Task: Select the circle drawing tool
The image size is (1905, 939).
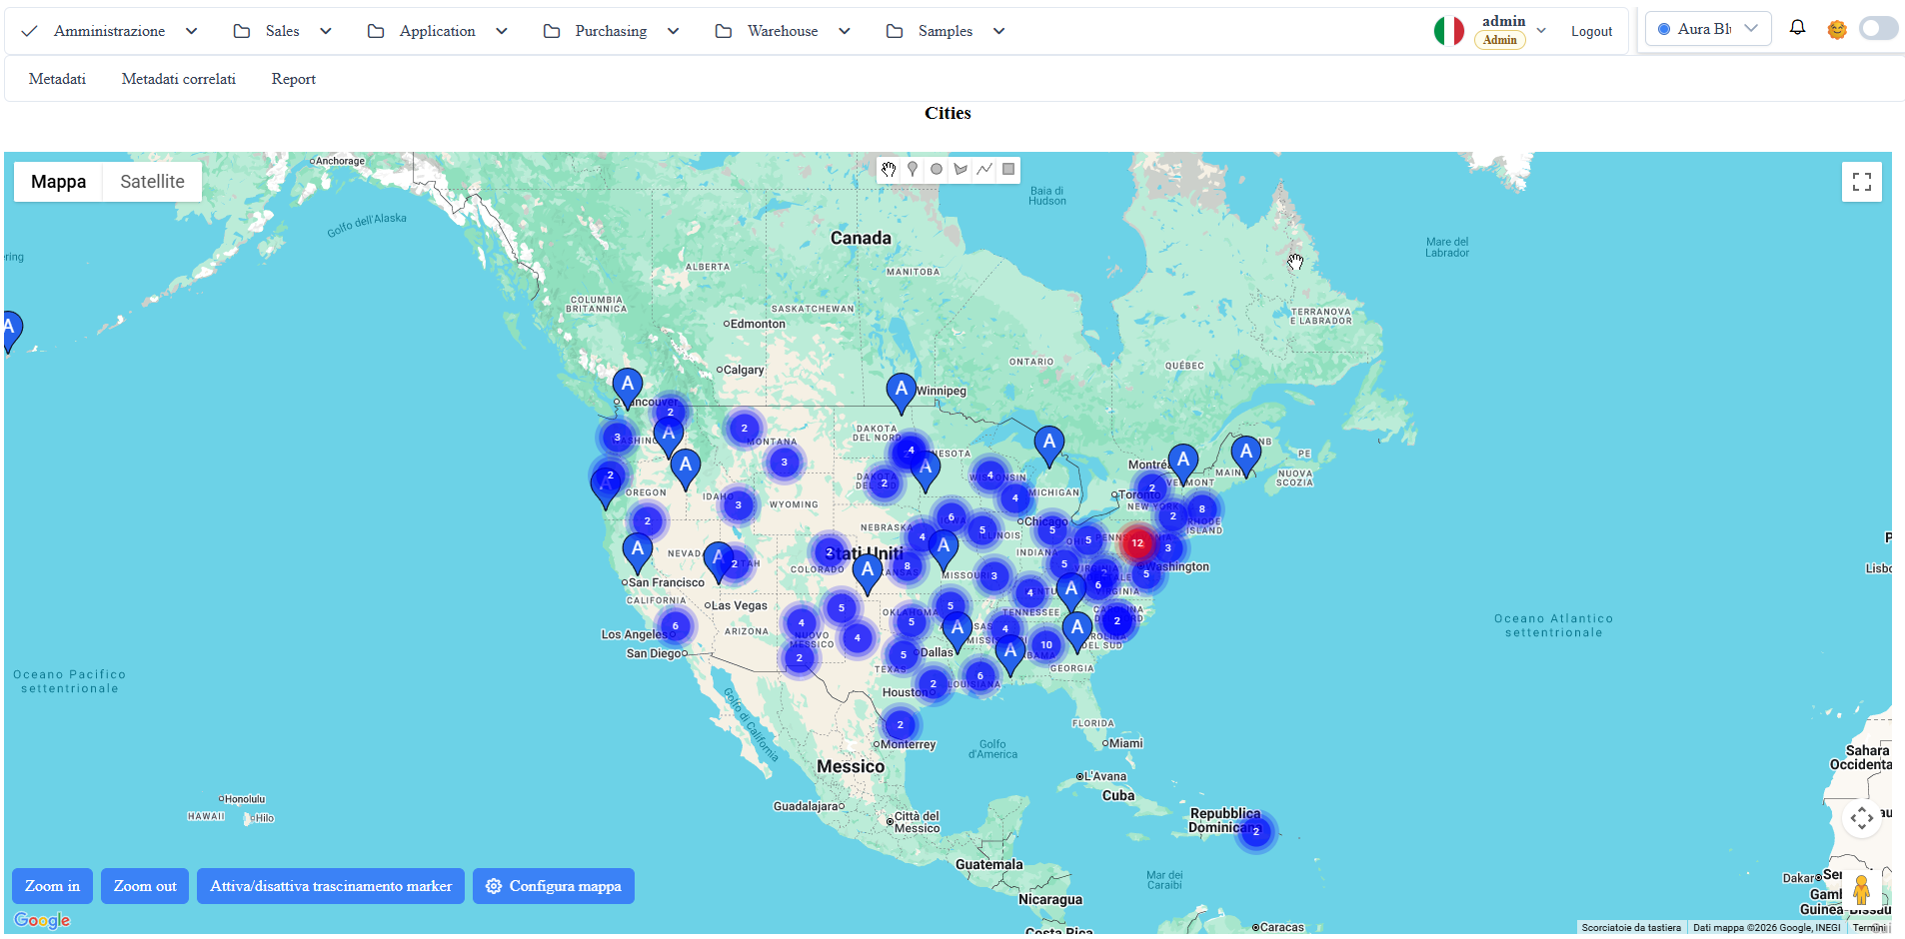Action: tap(937, 170)
